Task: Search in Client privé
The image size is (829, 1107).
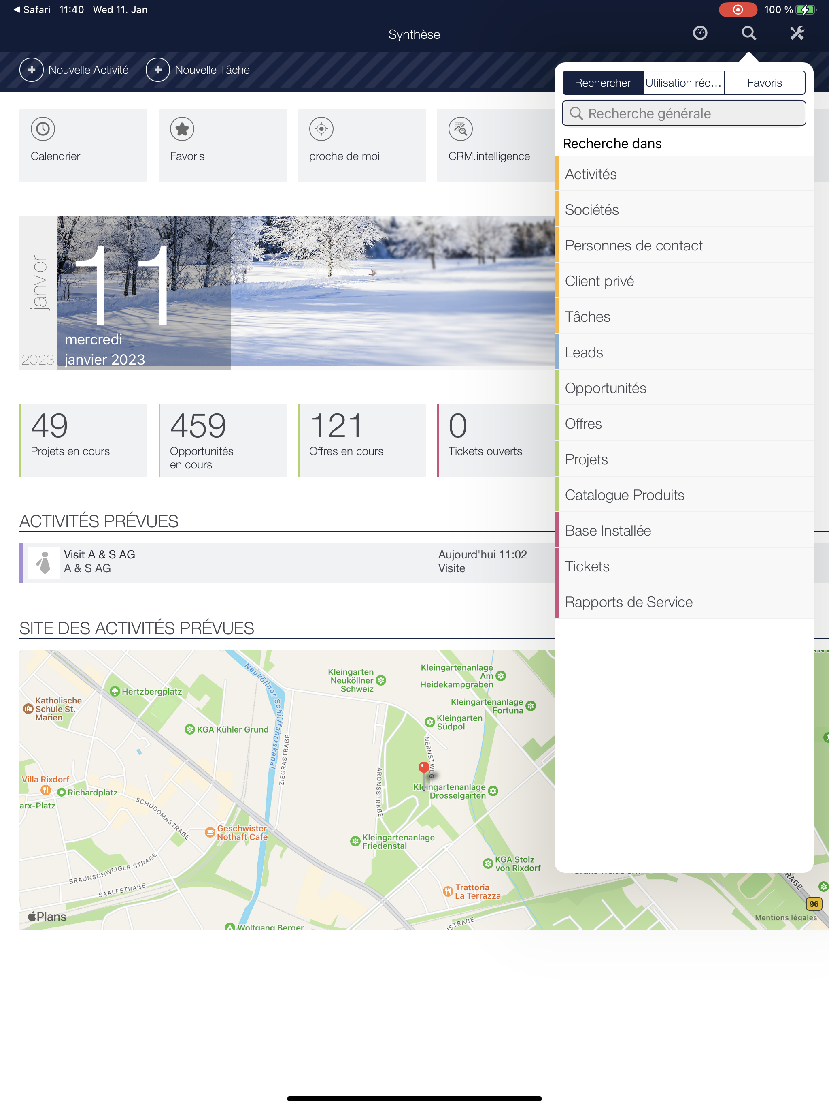Action: coord(684,281)
